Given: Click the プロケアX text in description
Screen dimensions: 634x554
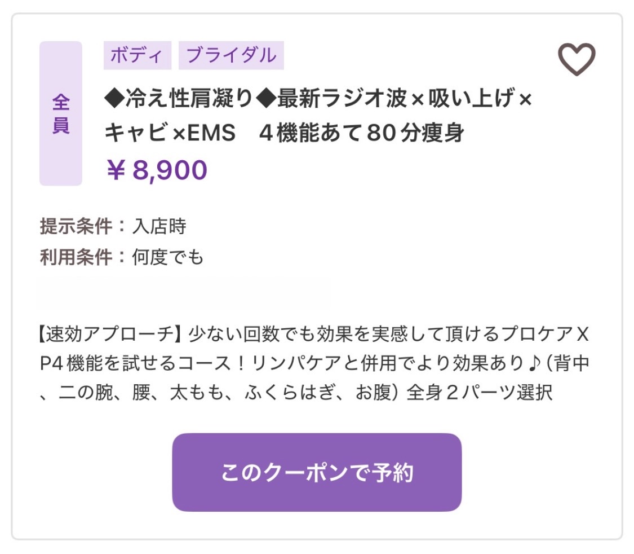Looking at the screenshot, I should [545, 334].
